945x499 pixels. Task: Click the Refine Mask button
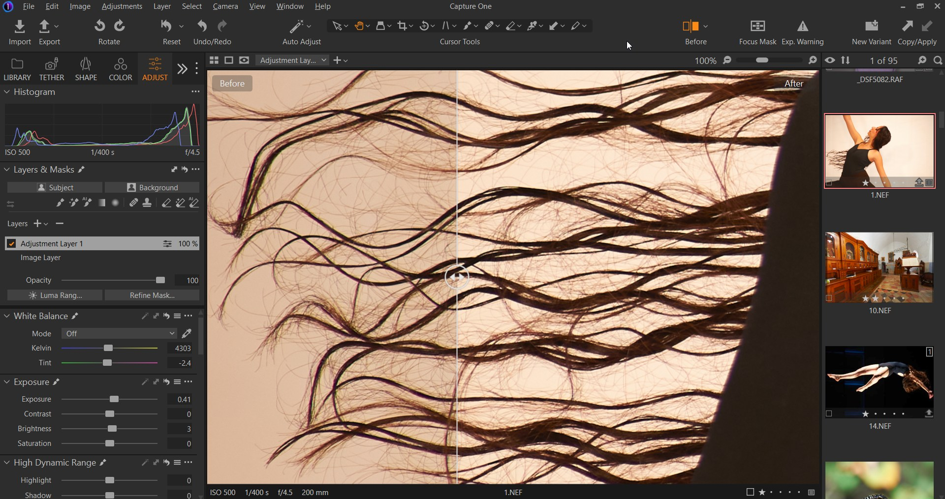tap(152, 295)
